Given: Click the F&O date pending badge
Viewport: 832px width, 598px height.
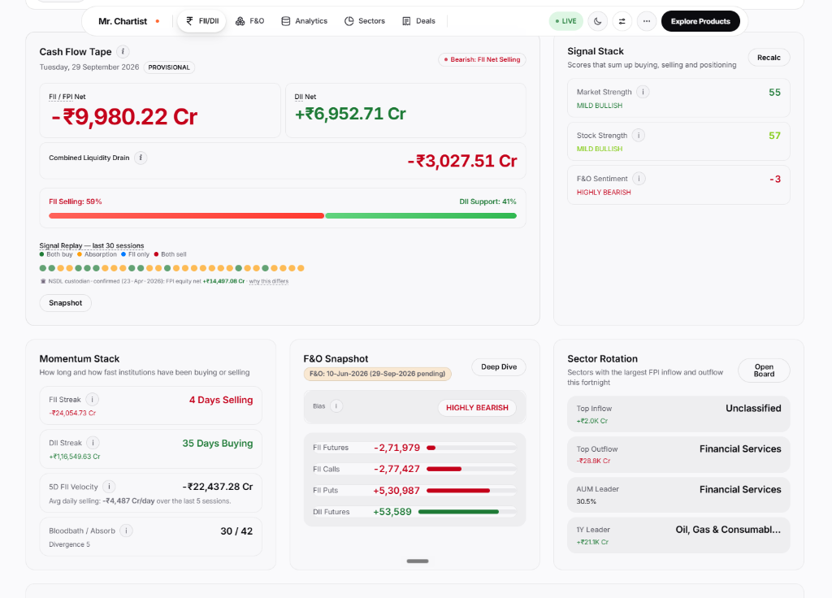Looking at the screenshot, I should [377, 374].
